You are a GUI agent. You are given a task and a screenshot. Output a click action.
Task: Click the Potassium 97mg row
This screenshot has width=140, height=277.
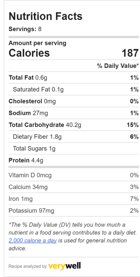[x=74, y=210]
